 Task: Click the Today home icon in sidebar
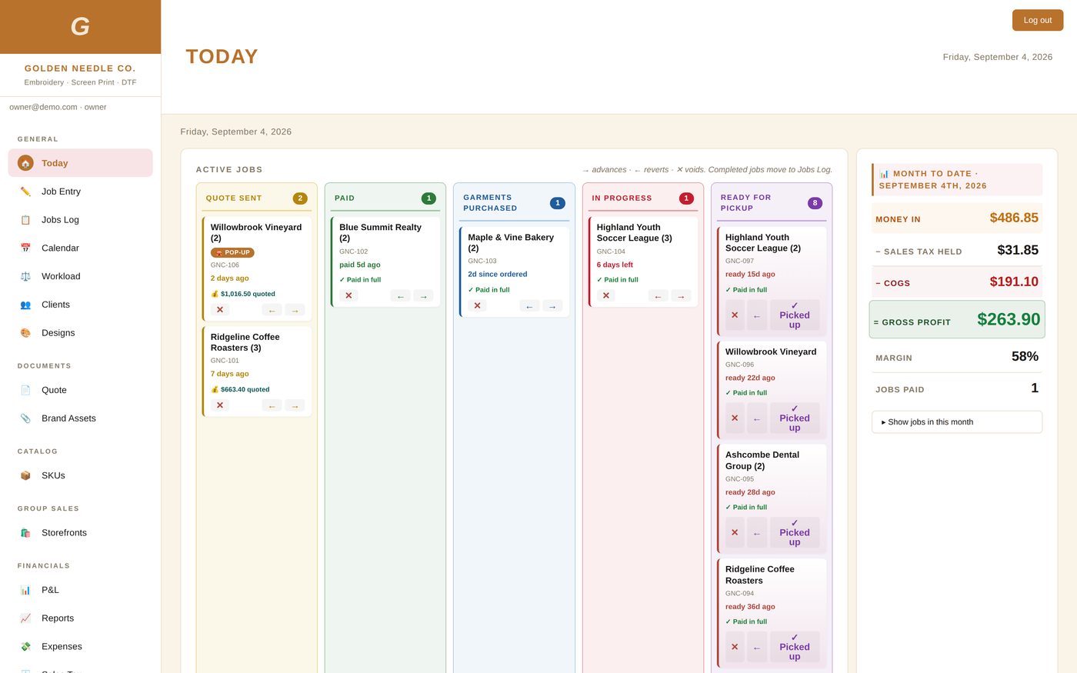pos(25,163)
